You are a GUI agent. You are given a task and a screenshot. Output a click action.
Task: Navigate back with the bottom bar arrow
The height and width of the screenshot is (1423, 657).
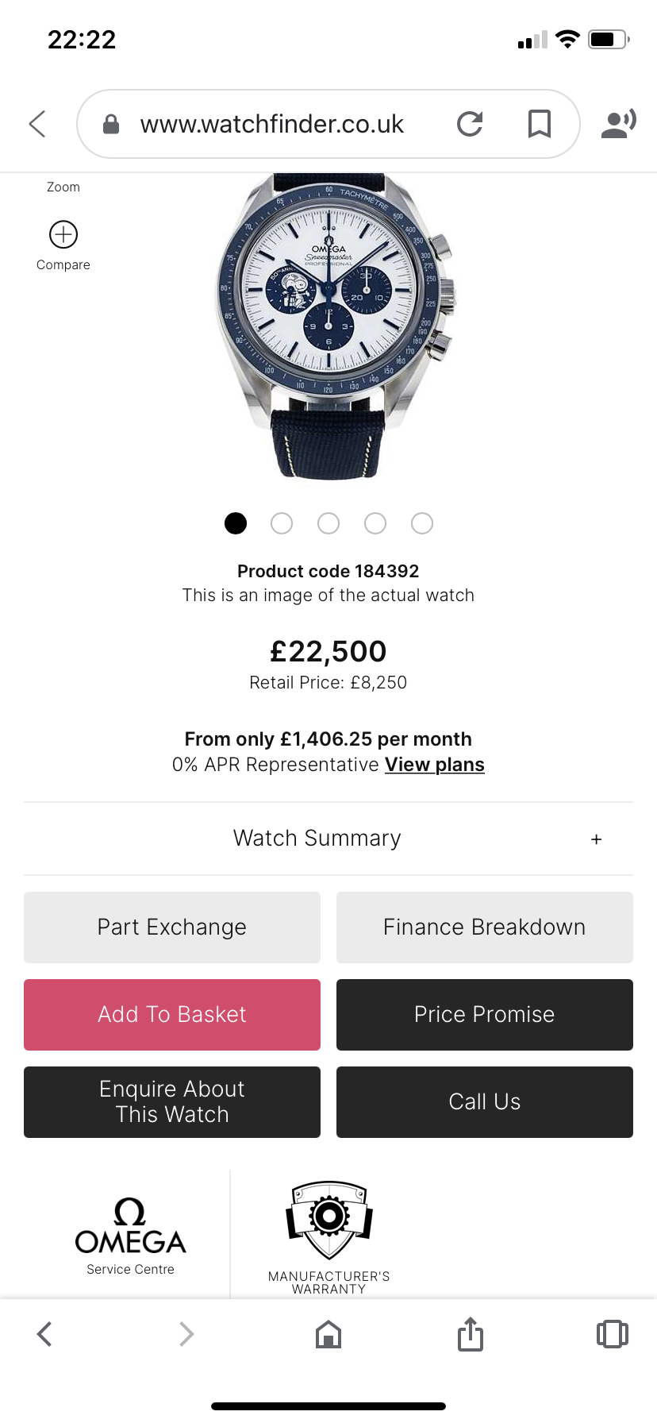(x=45, y=1334)
